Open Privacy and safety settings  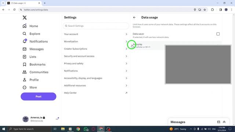pos(95,63)
